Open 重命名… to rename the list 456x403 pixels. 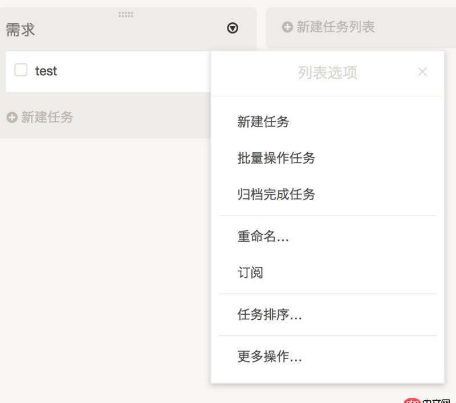[x=263, y=237]
